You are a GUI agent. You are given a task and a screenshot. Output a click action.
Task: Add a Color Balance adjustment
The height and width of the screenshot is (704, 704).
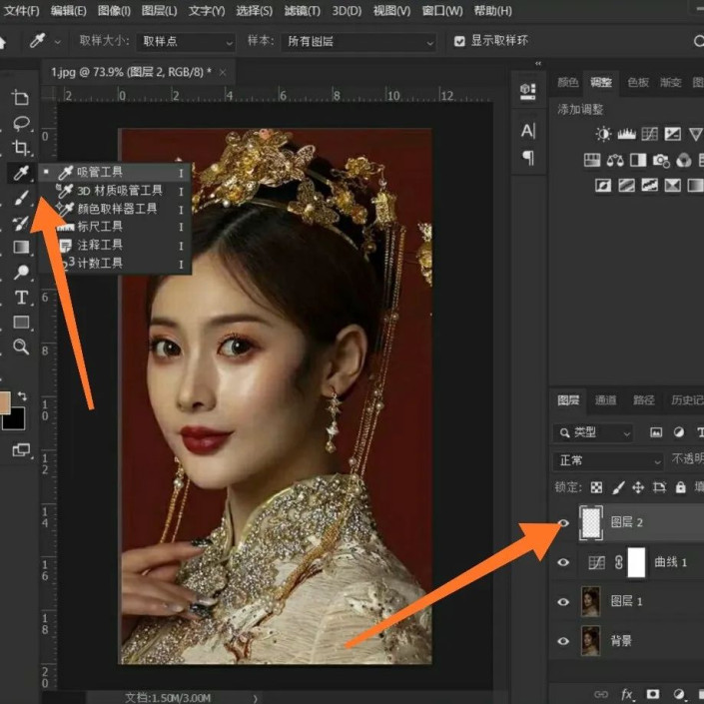[615, 160]
